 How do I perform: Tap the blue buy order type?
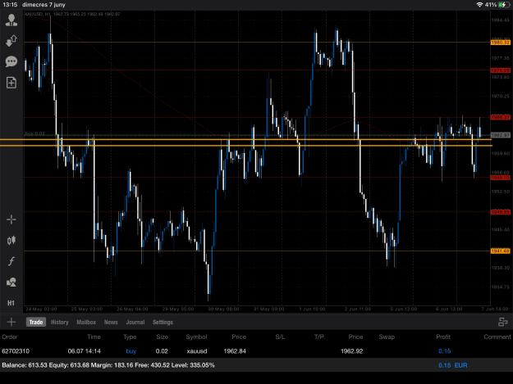click(131, 351)
